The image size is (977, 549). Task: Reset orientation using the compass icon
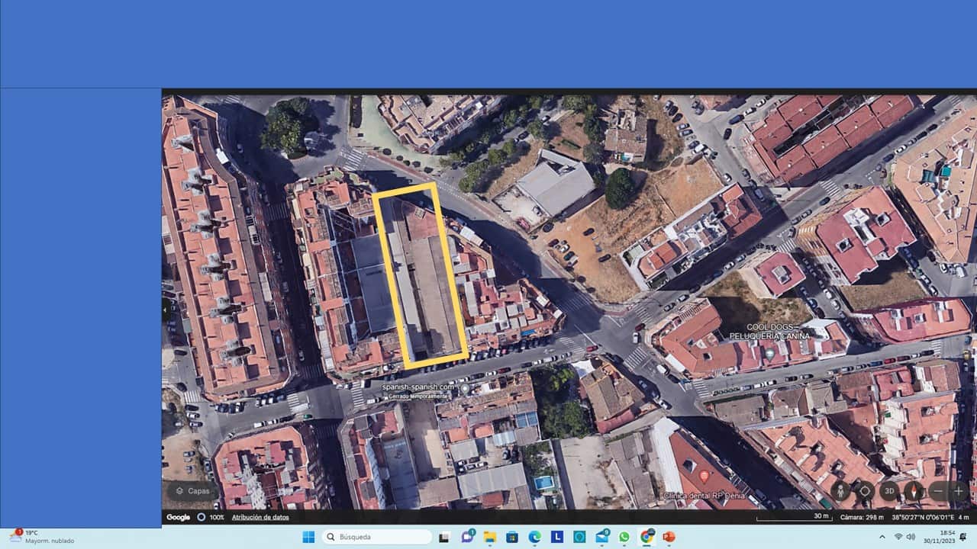click(914, 491)
